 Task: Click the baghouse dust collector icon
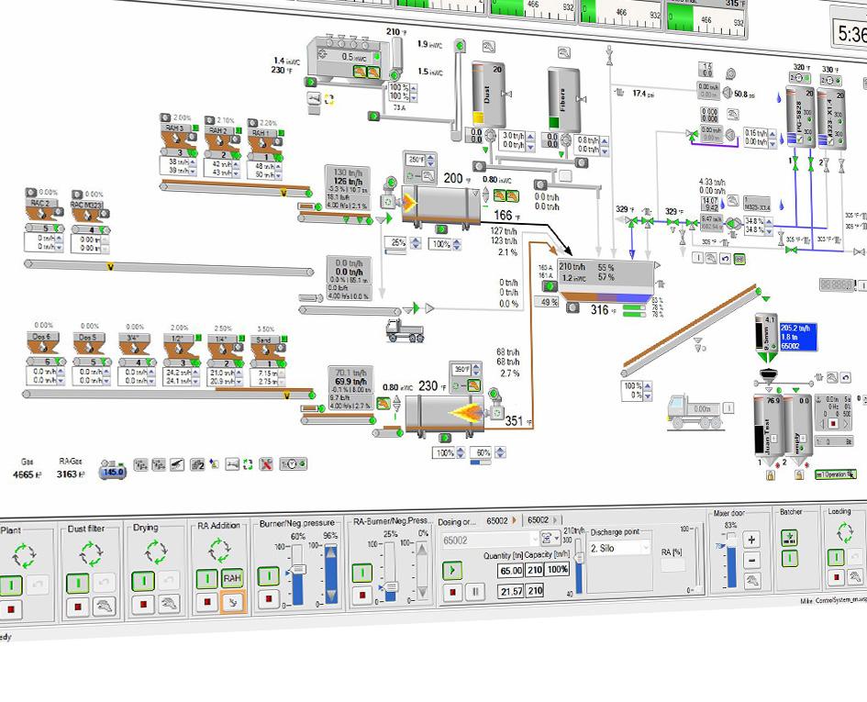[347, 57]
